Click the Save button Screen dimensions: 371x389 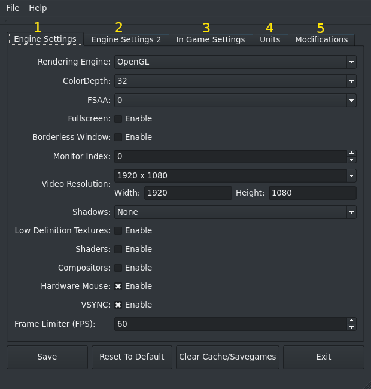coord(47,357)
